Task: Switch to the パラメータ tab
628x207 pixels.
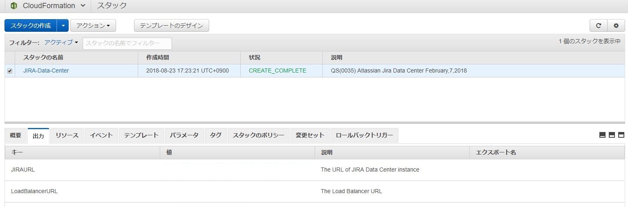Action: coord(184,135)
